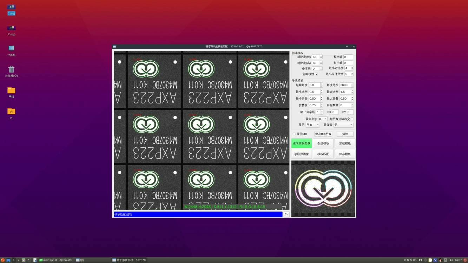
Task: Click the 终止金字塔 spinbox arrows
Action: 322,112
